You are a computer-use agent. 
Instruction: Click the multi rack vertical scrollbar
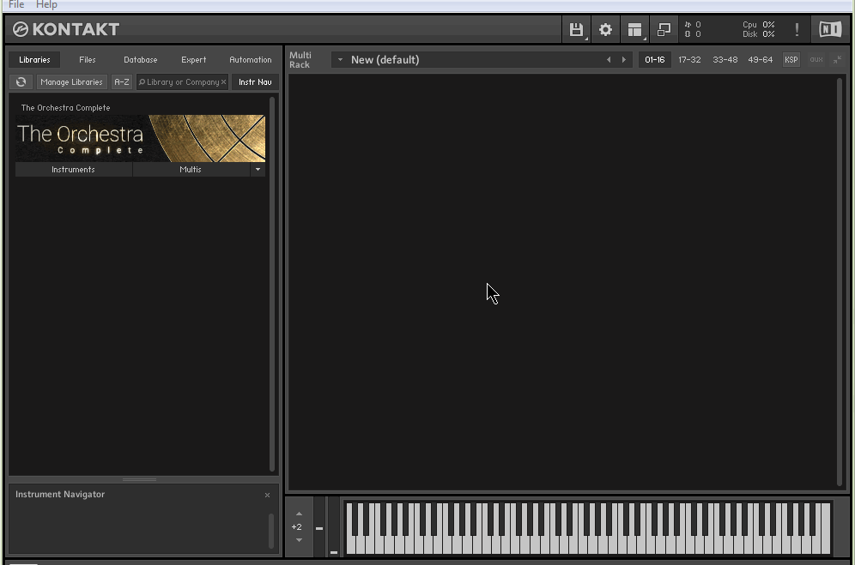point(840,281)
